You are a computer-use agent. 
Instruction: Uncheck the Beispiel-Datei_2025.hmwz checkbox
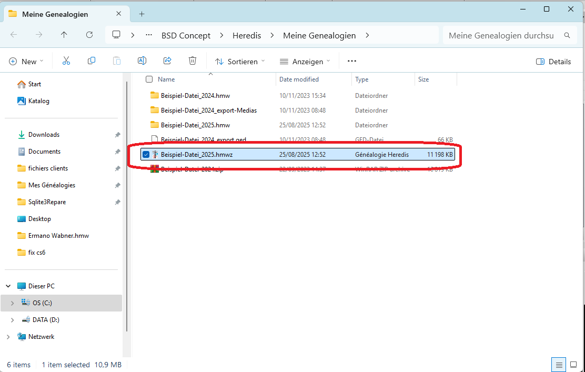pos(146,155)
